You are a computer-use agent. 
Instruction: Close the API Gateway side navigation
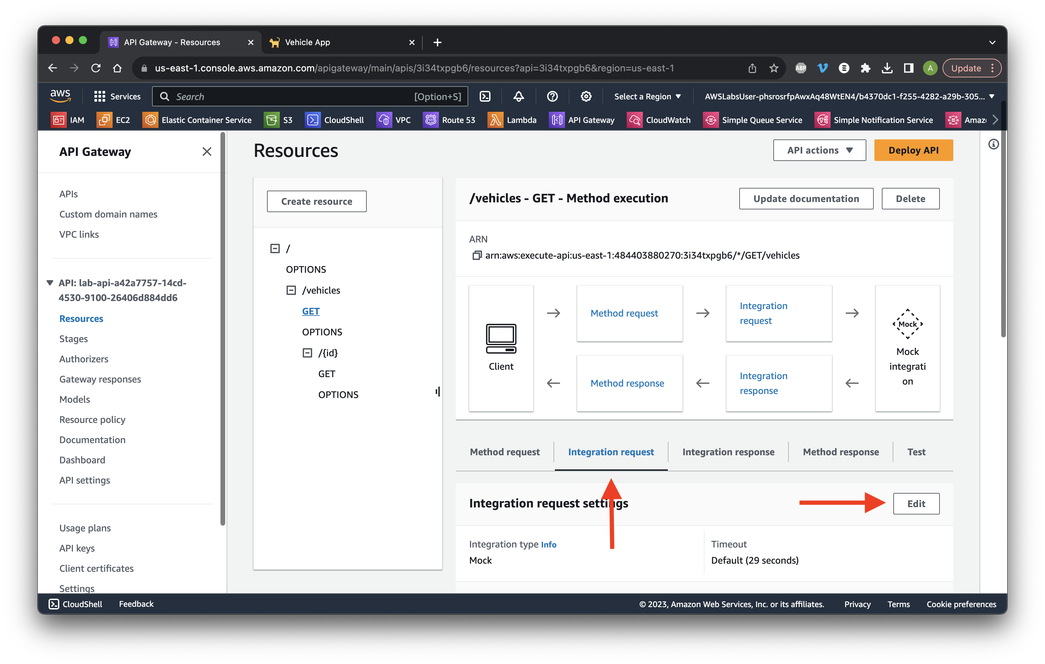207,151
